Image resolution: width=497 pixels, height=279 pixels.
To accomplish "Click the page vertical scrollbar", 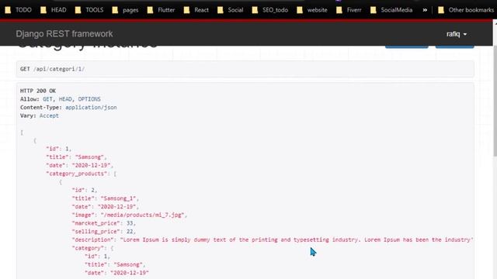I will click(x=495, y=102).
